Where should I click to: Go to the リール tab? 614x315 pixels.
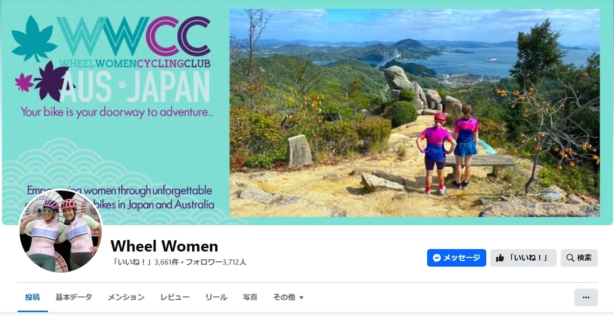pos(216,297)
